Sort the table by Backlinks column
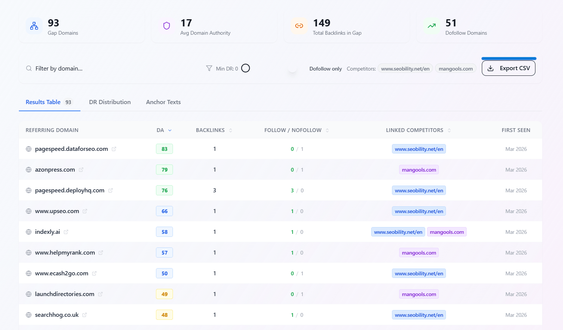 (x=231, y=130)
